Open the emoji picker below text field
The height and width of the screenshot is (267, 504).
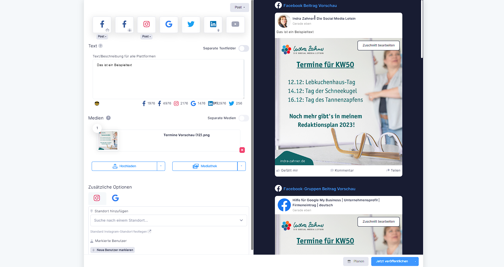pos(97,103)
